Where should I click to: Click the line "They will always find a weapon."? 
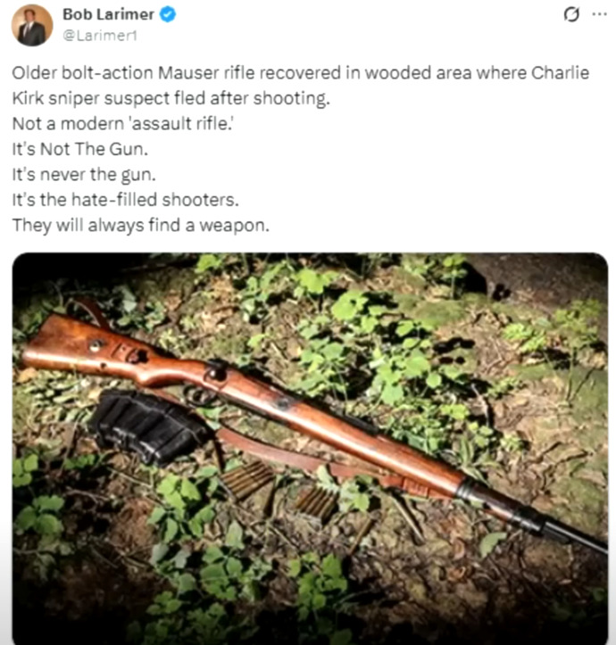click(x=140, y=226)
